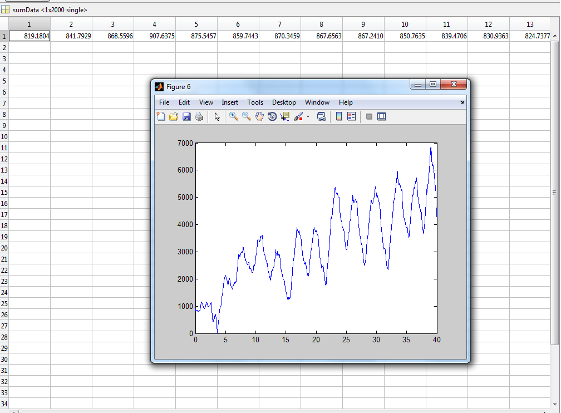Activate the Pan hand tool
The image size is (561, 413).
[259, 116]
